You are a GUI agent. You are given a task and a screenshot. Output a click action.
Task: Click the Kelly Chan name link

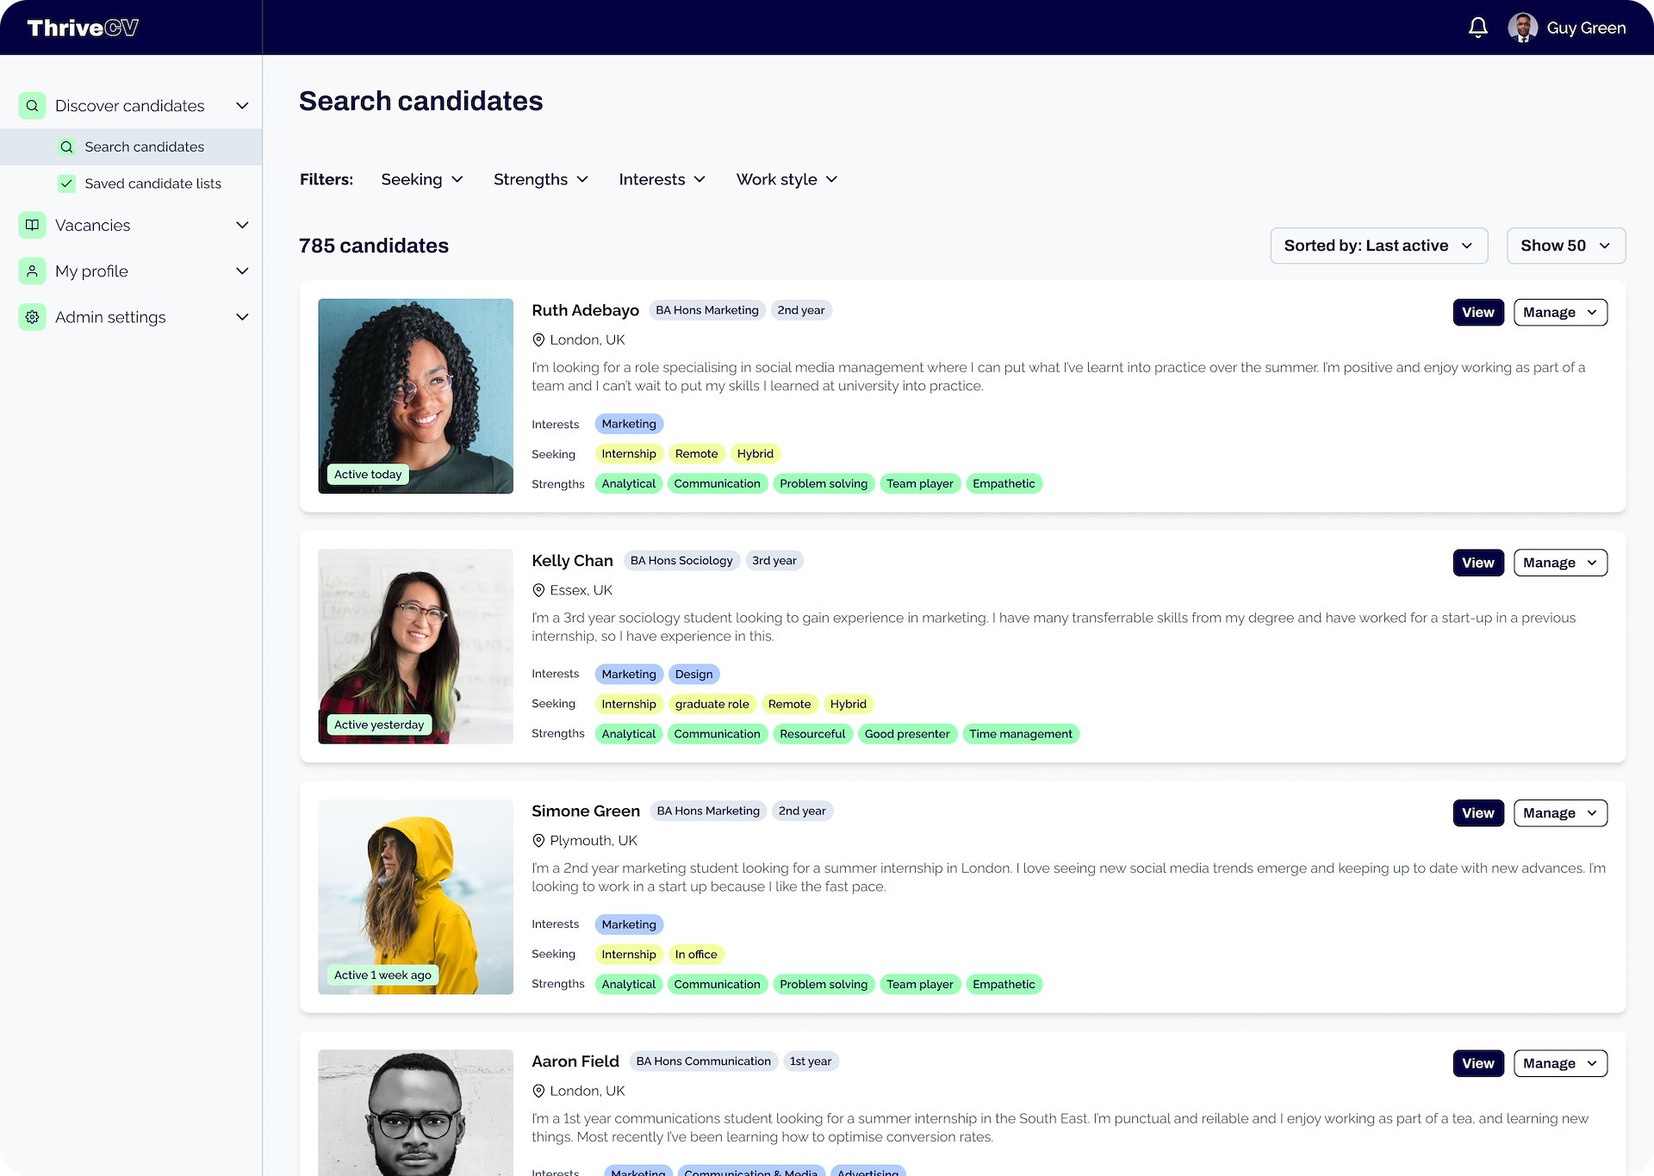click(x=572, y=561)
